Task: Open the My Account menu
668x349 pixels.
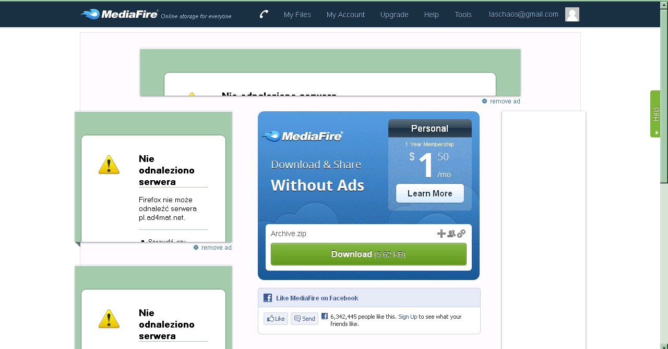Action: 345,15
